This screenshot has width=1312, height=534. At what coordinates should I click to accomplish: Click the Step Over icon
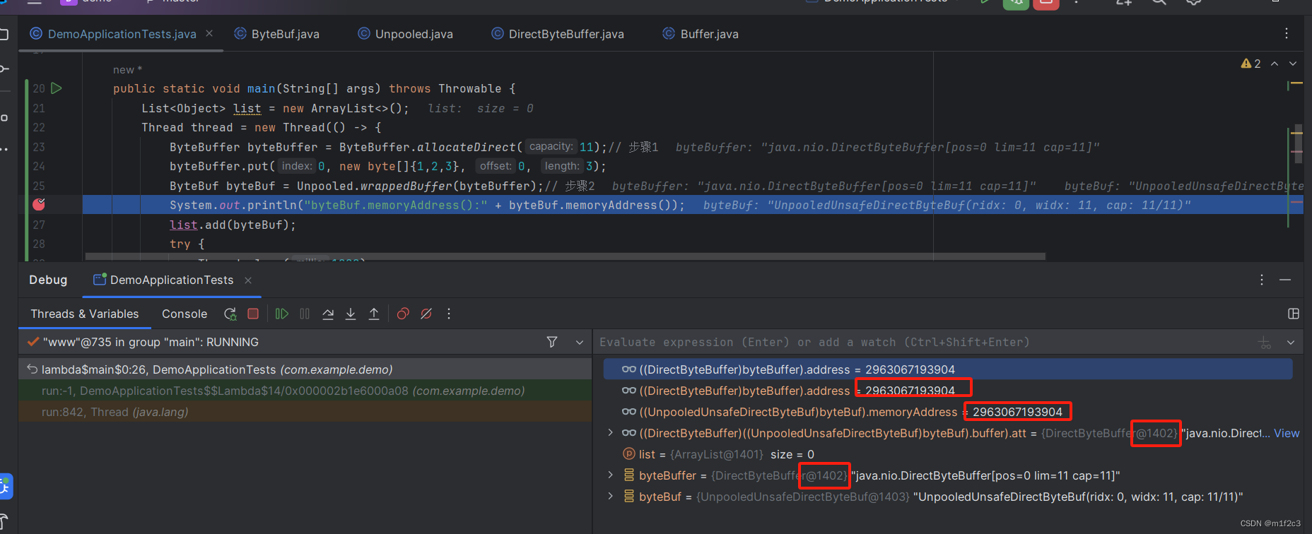pos(328,314)
